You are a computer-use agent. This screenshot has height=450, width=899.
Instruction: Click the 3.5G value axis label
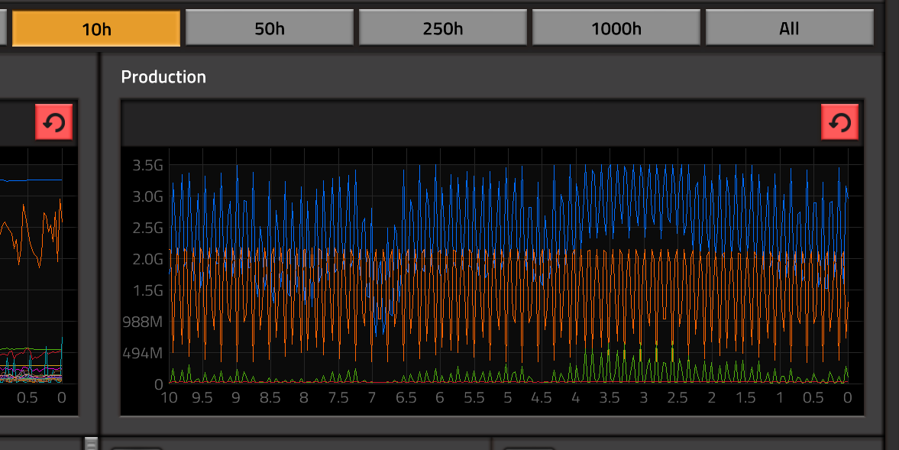pos(148,166)
